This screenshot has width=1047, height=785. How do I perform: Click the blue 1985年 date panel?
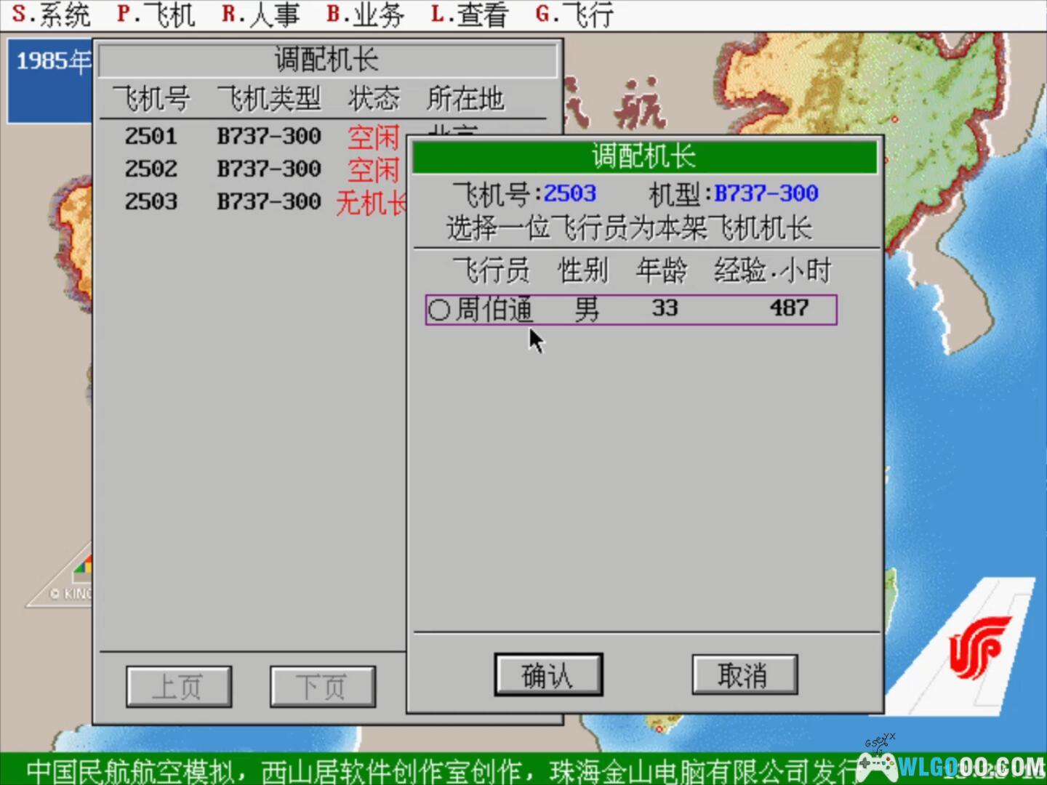coord(51,80)
